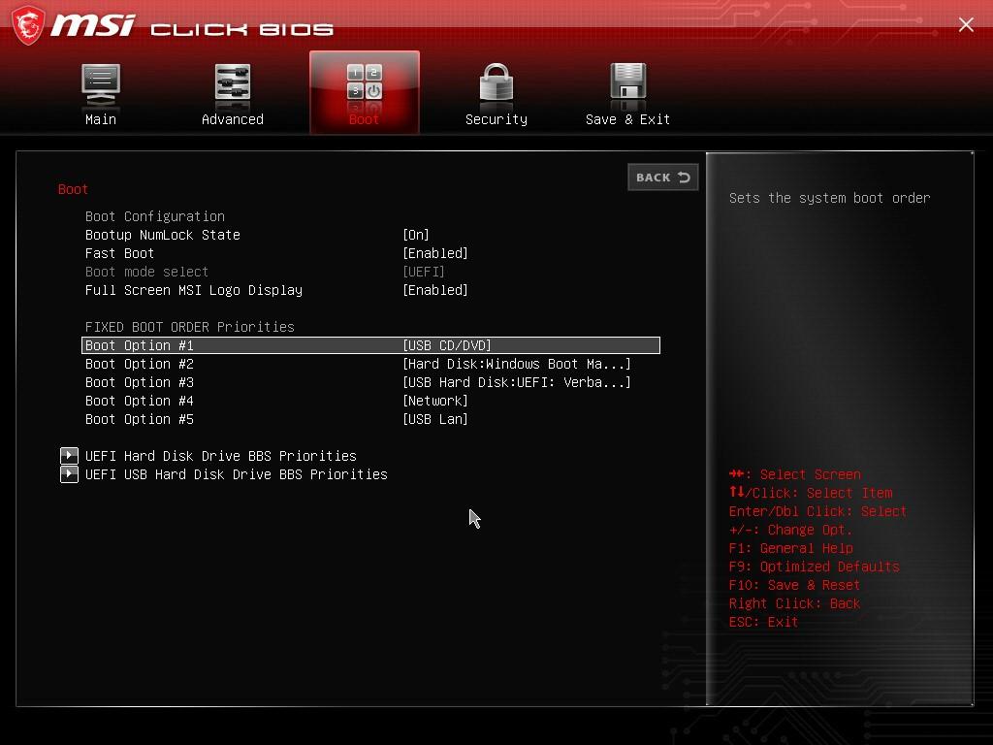Switch to the Security tab label
This screenshot has height=745, width=993.
(x=496, y=119)
